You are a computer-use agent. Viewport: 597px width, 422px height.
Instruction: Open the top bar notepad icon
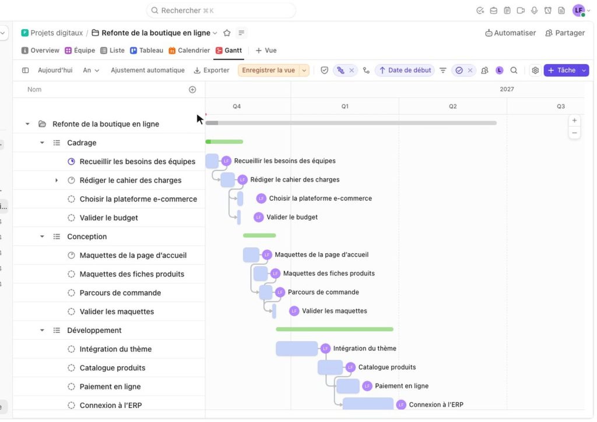pos(507,10)
